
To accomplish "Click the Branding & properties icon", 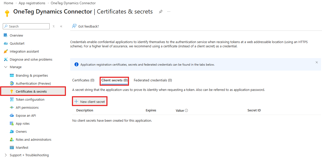I will [x=12, y=75].
